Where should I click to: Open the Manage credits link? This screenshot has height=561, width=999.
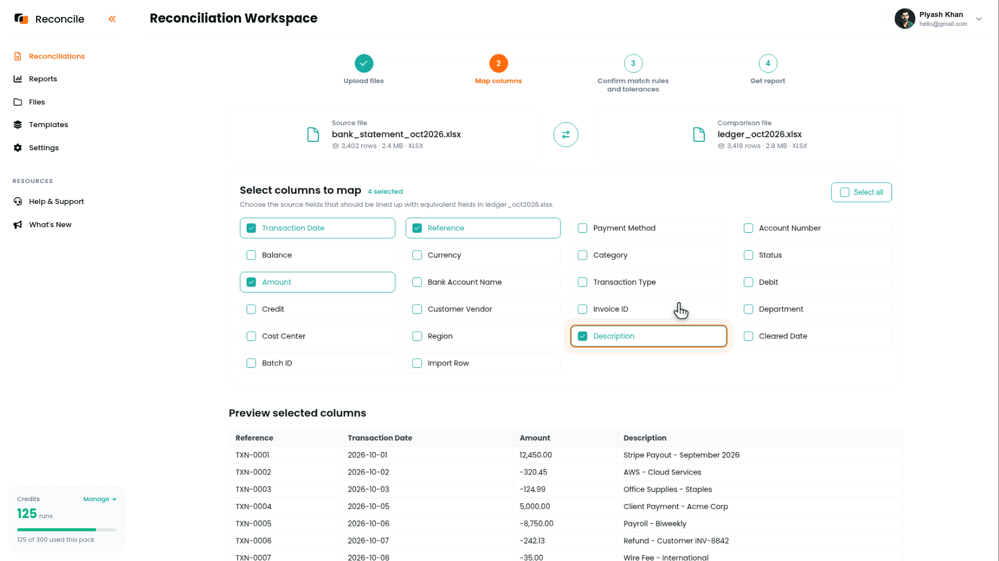100,499
